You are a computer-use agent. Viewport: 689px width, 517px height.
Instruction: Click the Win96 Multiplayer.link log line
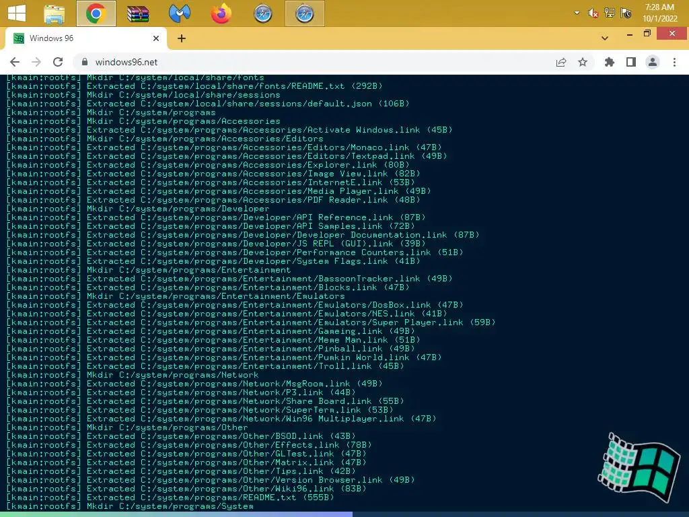(x=221, y=419)
